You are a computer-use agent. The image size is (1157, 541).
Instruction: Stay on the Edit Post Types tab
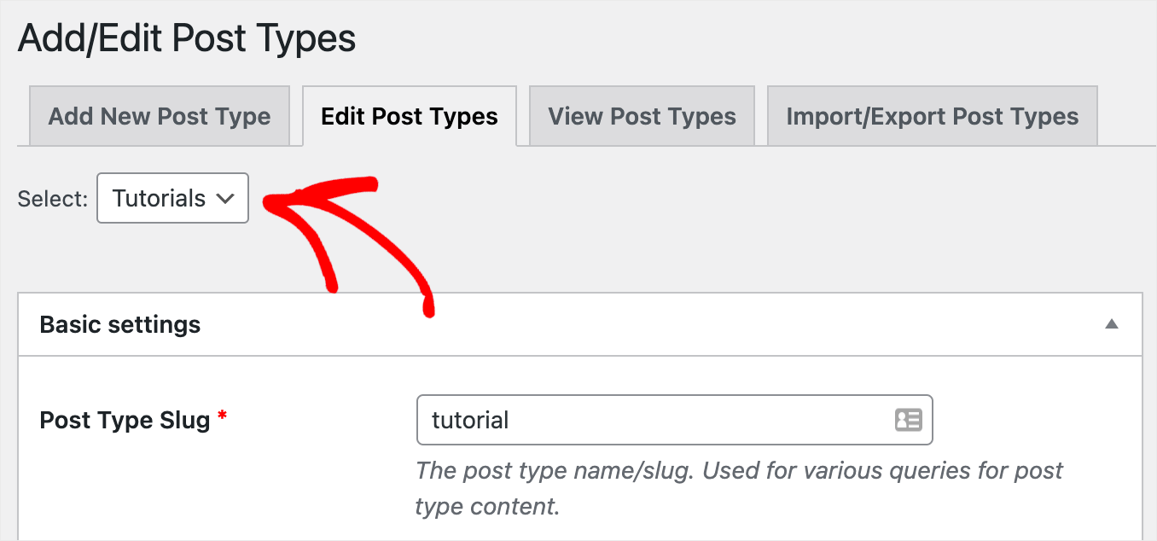tap(410, 115)
